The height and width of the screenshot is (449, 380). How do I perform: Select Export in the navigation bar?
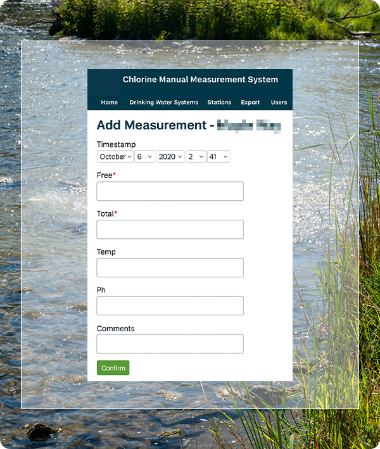250,103
